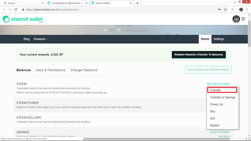Click the scroll up arrow

coord(249,15)
